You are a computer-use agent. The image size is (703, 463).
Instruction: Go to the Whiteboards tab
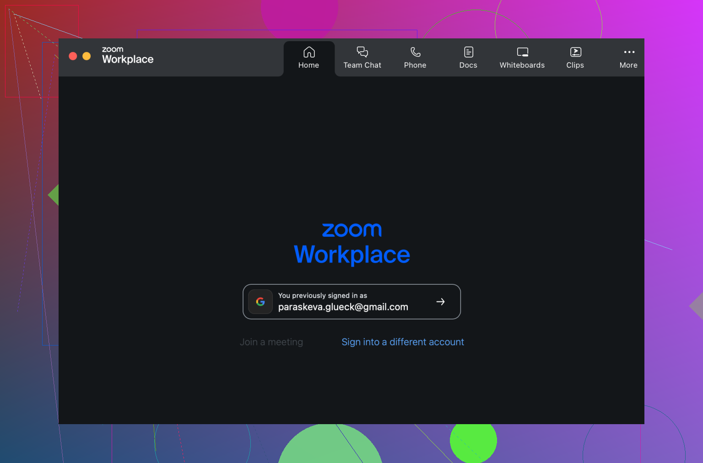tap(522, 58)
